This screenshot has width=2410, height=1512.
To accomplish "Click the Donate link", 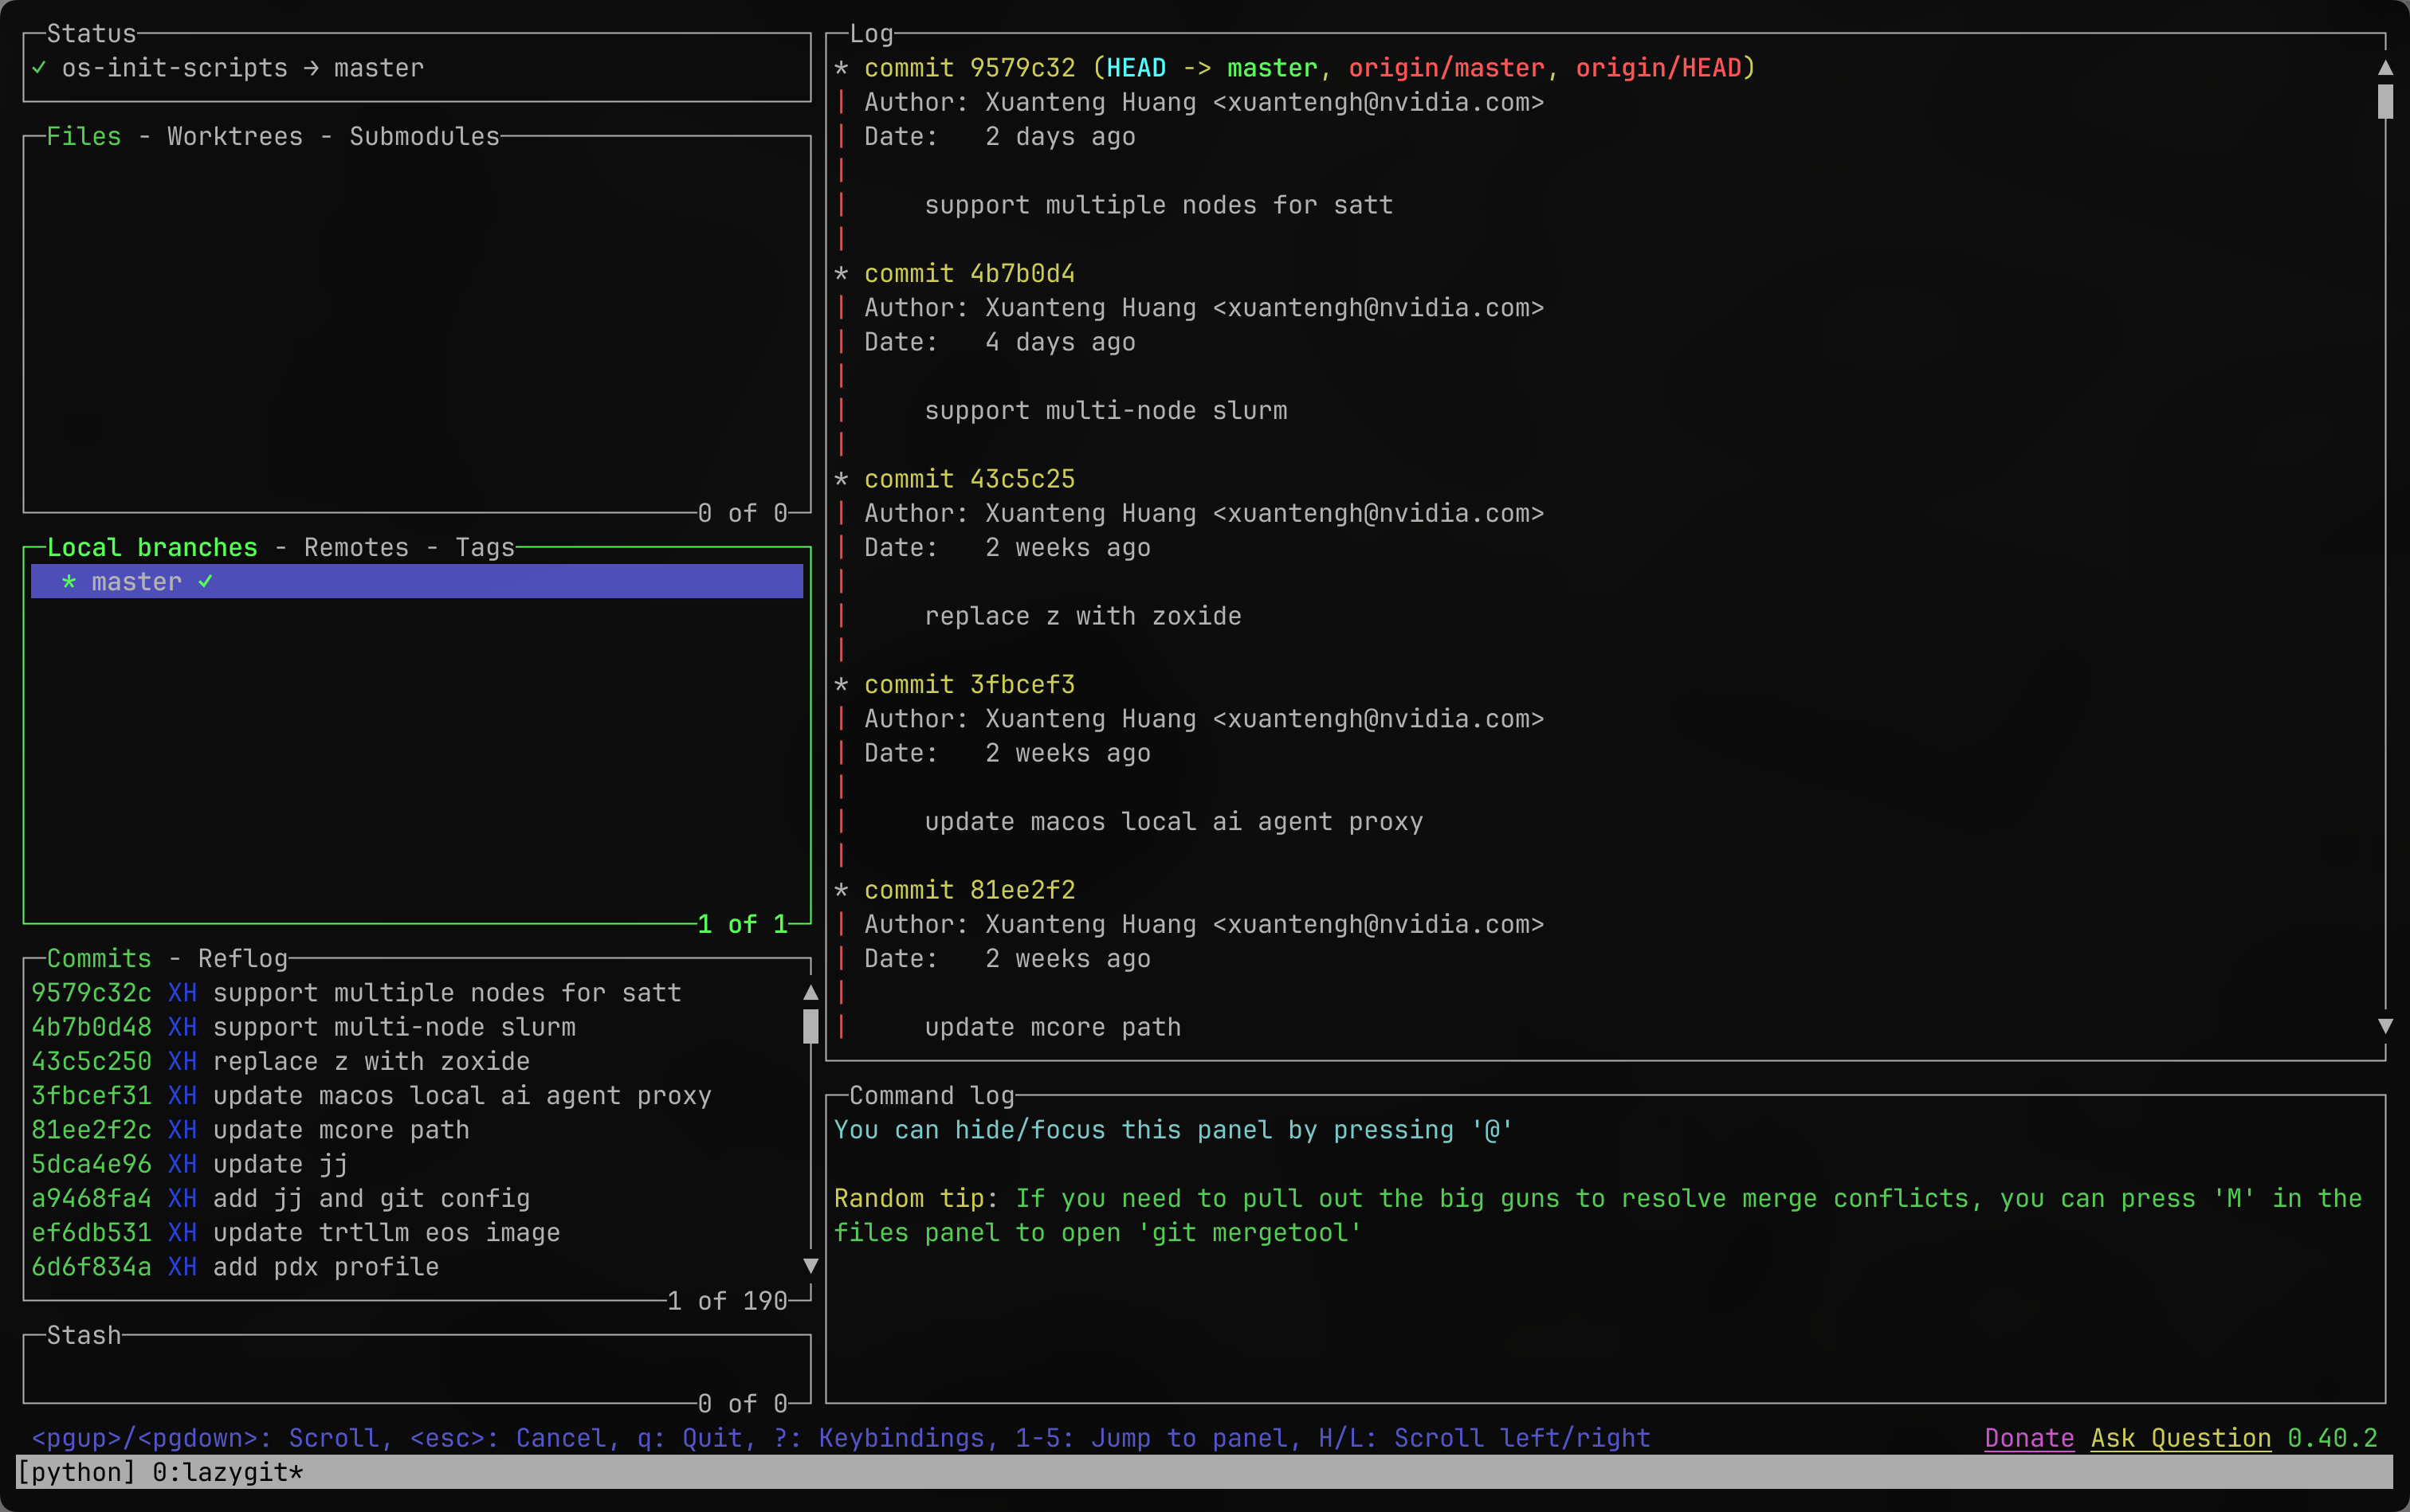I will point(2029,1437).
